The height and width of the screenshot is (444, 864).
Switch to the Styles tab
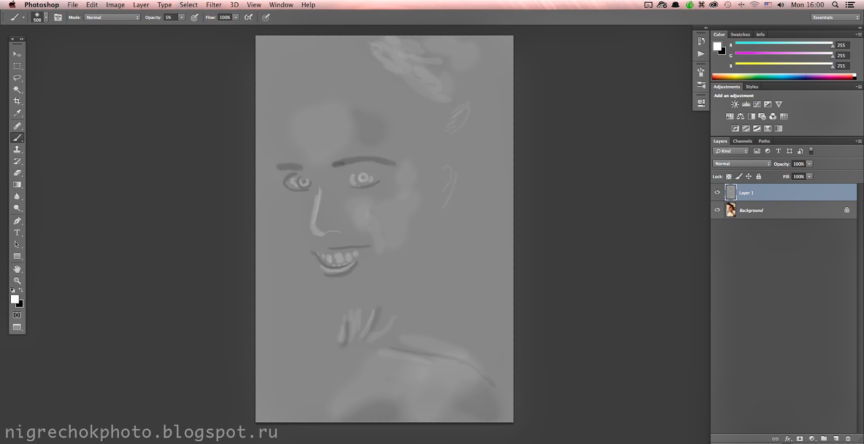(x=752, y=86)
